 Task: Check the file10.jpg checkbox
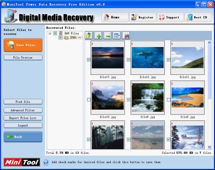(89, 99)
